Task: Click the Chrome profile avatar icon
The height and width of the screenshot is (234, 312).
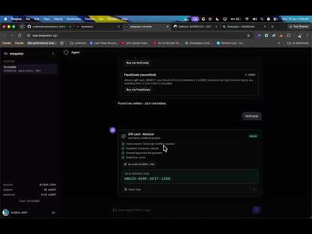Action: coord(299,36)
